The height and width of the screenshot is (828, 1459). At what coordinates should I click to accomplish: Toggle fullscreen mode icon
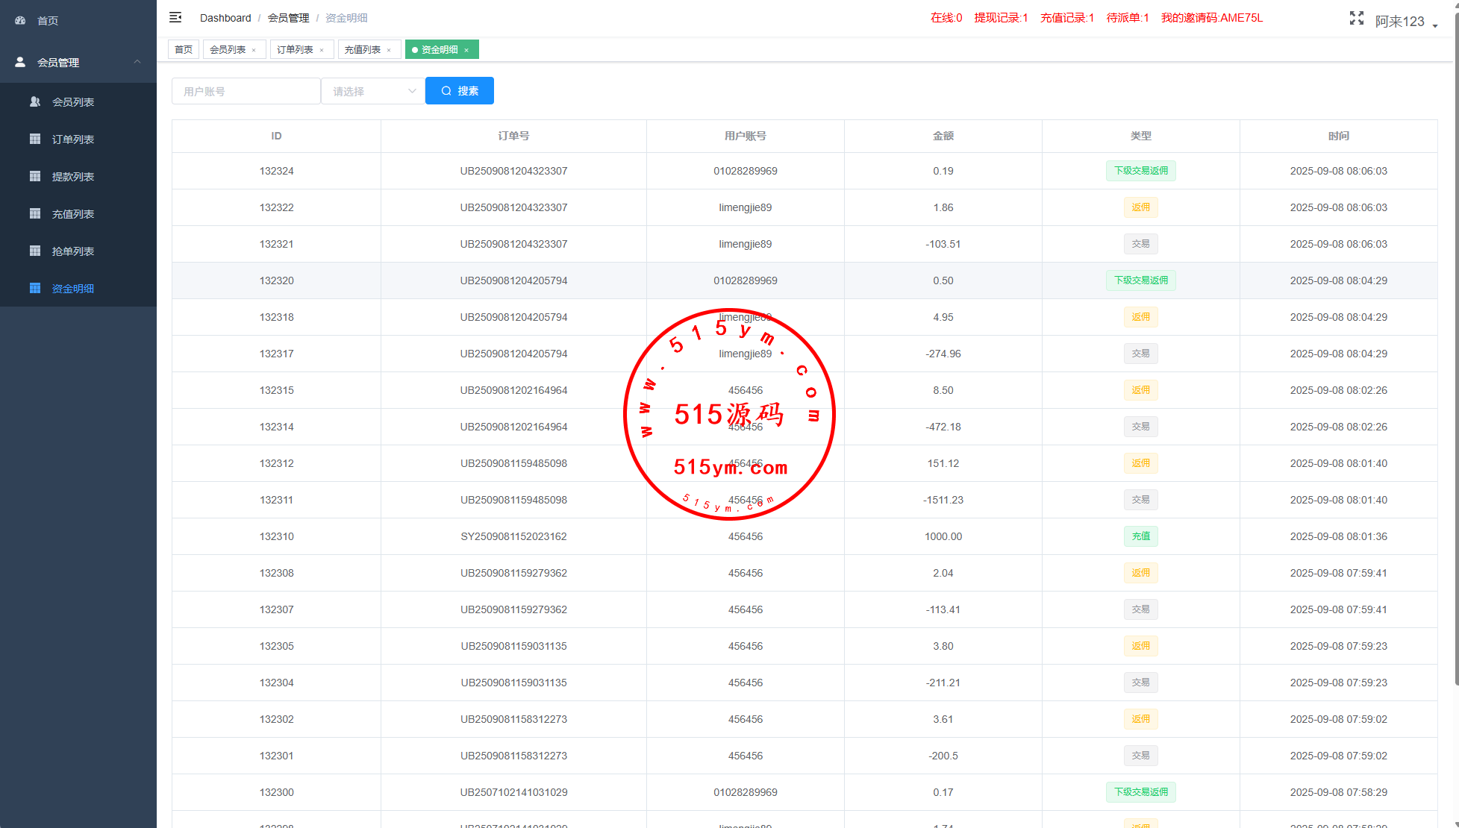[1356, 19]
